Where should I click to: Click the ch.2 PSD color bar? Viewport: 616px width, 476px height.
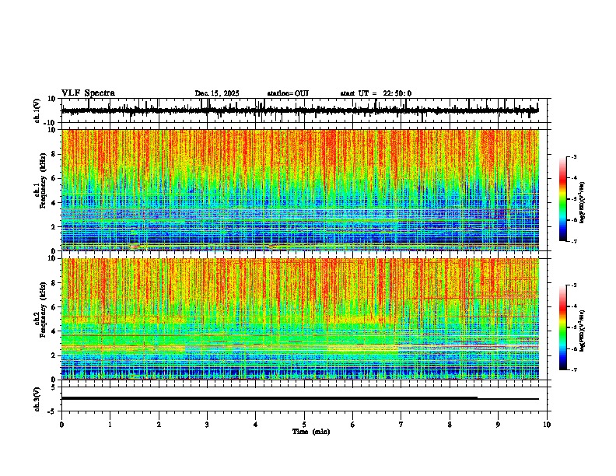[x=563, y=327]
